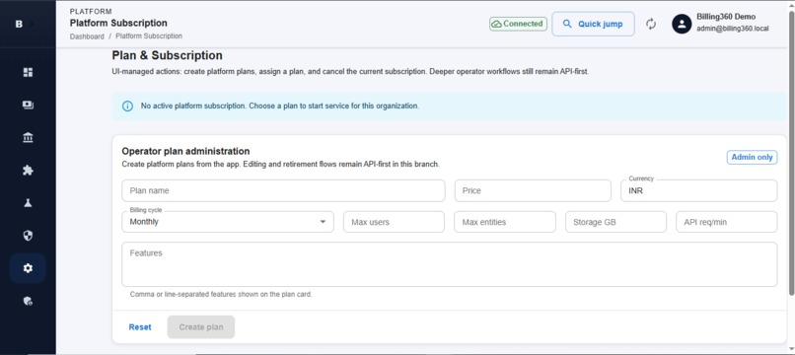
Task: Go to Dashboard breadcrumb link
Action: tap(87, 36)
